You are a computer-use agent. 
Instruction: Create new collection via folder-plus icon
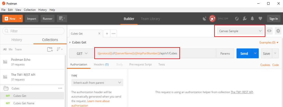pyautogui.click(x=50, y=49)
